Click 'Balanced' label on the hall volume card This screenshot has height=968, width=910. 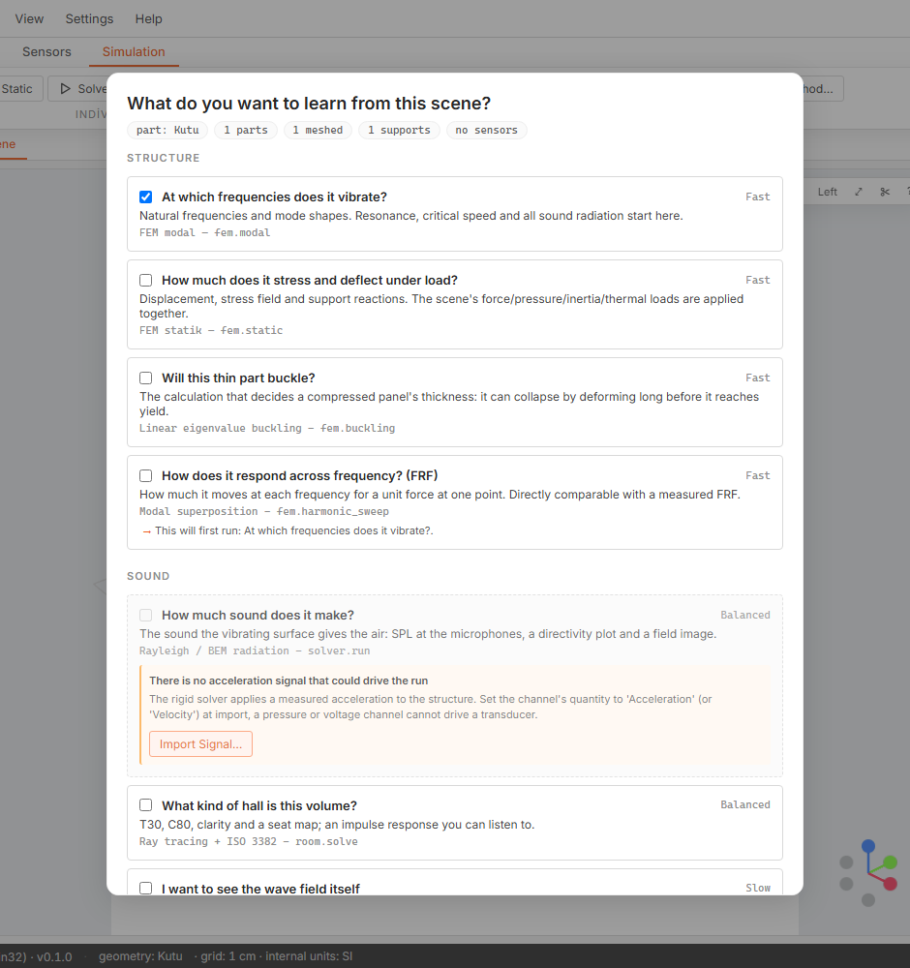(x=745, y=804)
